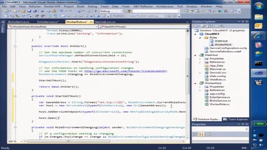Image resolution: width=267 pixels, height=150 pixels.
Task: Close the WorkerRole.cs tab
Action: [x=91, y=22]
